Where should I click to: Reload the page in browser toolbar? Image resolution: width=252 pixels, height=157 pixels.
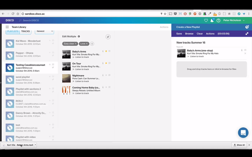13,14
